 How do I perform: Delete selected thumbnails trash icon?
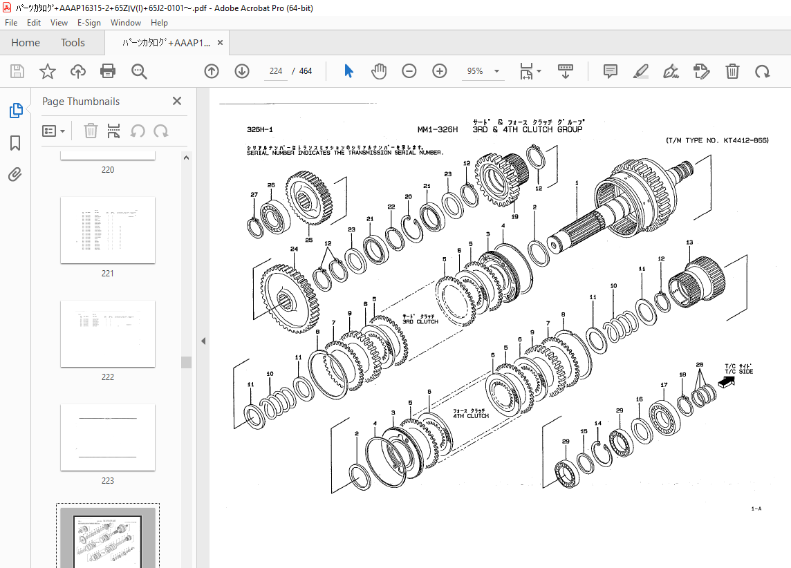(91, 131)
